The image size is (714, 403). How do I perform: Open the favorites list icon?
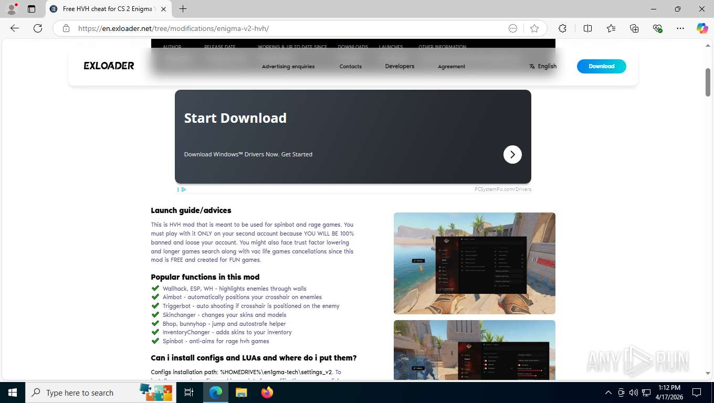point(611,28)
